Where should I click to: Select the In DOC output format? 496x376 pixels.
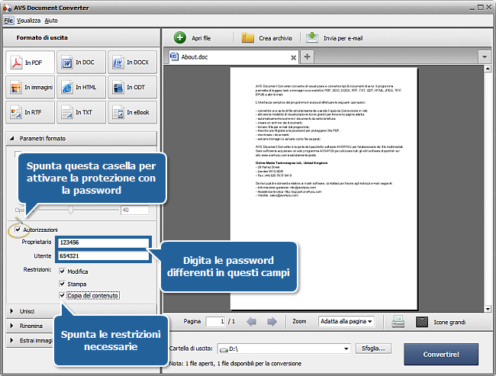tap(81, 63)
